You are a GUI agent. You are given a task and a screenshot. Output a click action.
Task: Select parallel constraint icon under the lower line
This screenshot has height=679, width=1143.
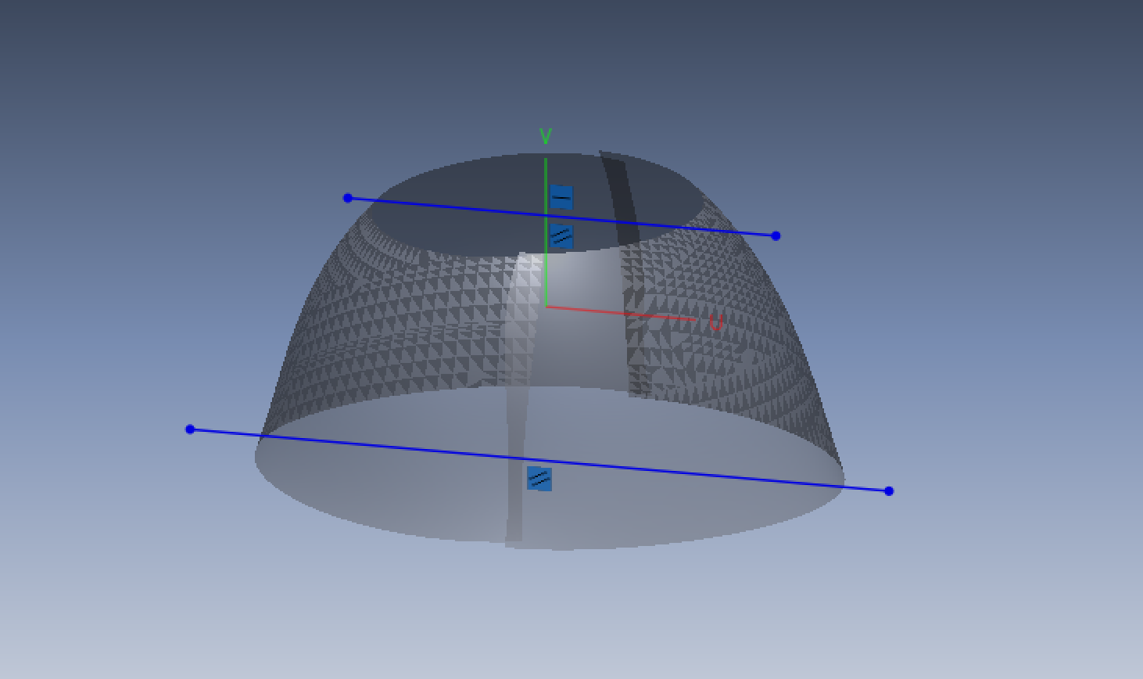click(x=539, y=479)
